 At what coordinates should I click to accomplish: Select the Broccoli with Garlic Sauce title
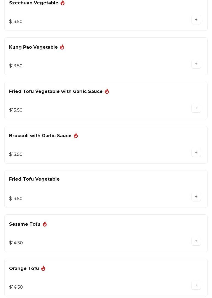point(40,136)
